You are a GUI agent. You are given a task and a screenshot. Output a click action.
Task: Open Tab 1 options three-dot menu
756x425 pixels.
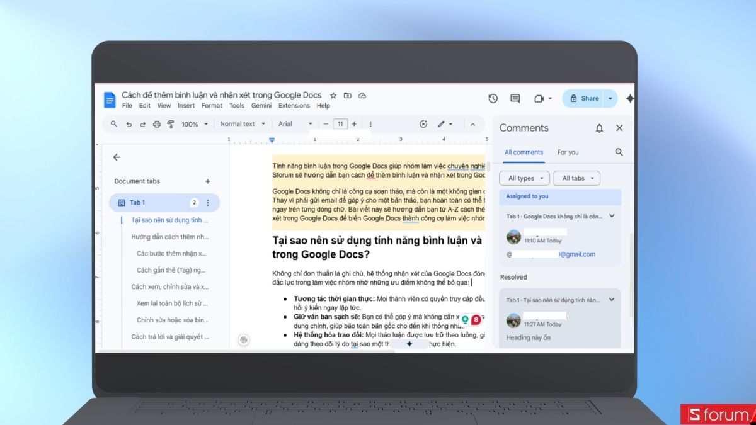208,203
